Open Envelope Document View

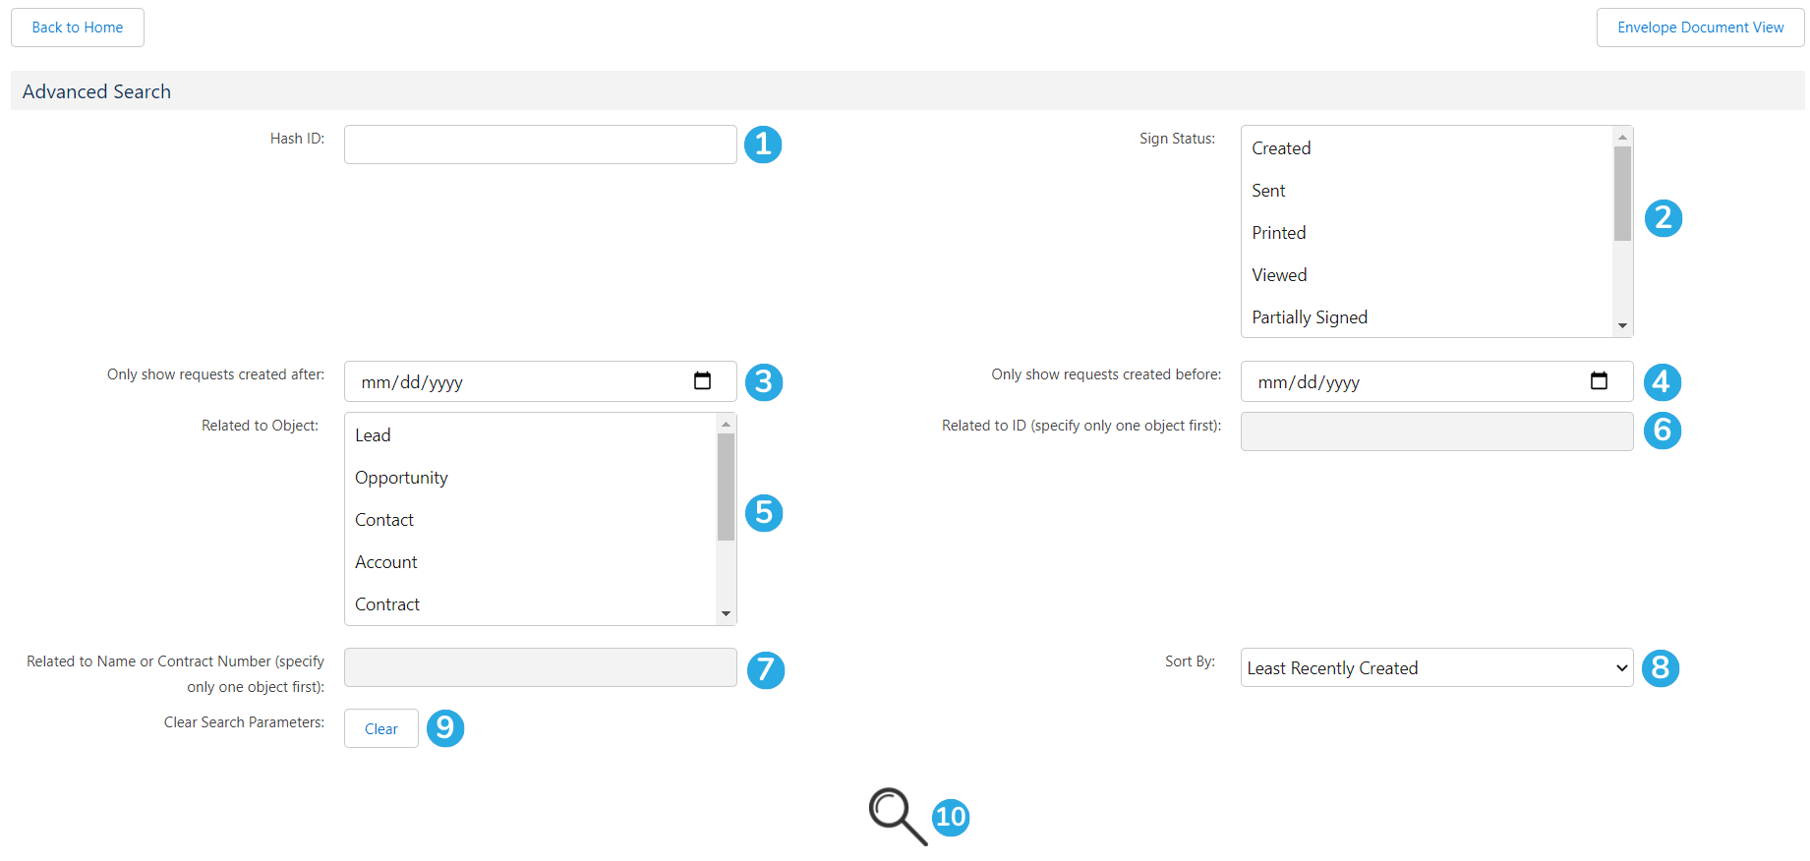point(1700,28)
